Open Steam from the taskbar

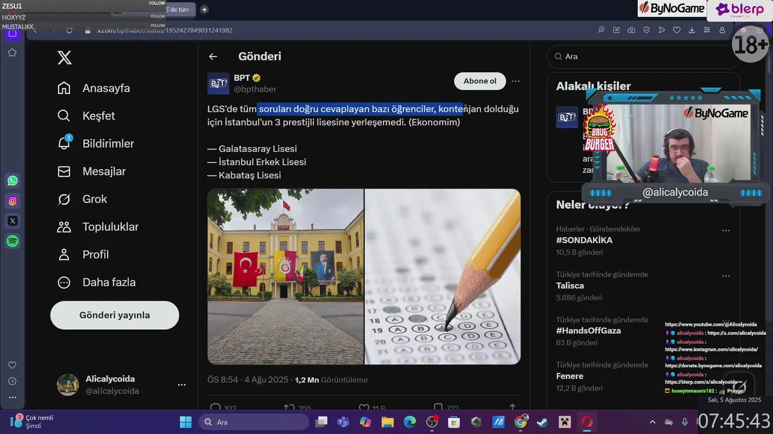coord(542,422)
